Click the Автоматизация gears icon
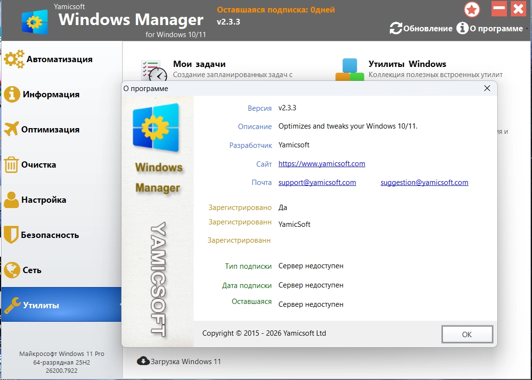The height and width of the screenshot is (380, 532). click(x=14, y=59)
